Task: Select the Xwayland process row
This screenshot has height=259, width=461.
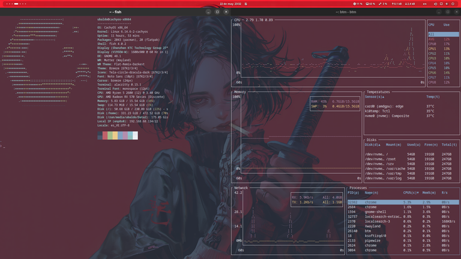Action: [x=403, y=226]
